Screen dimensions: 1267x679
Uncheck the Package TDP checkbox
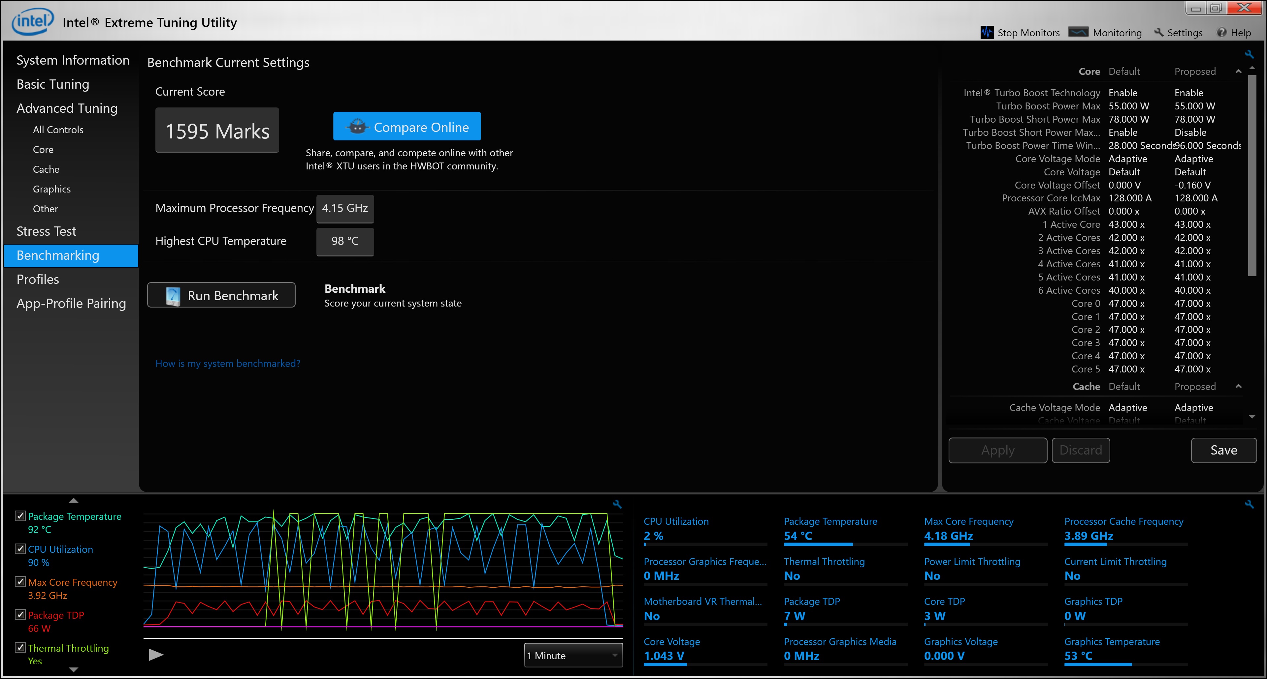20,615
